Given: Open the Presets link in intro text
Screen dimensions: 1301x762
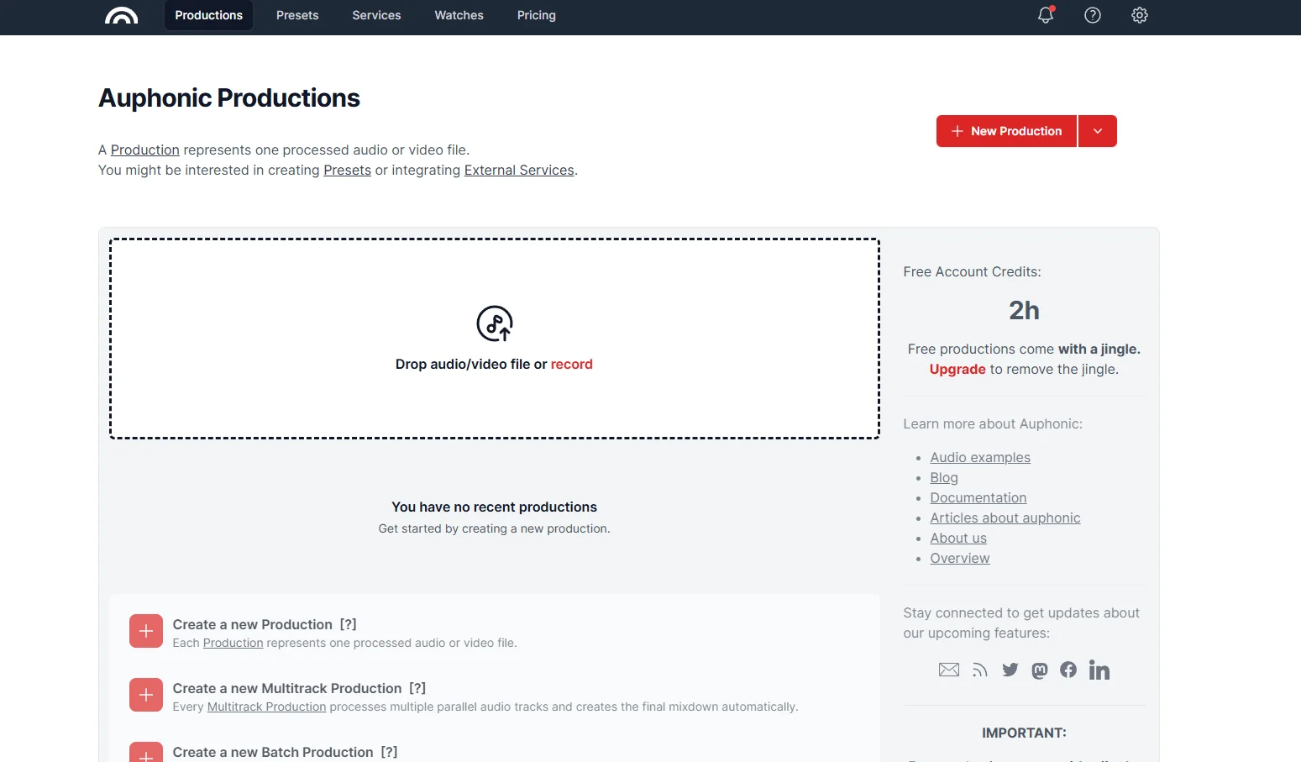Looking at the screenshot, I should 348,170.
